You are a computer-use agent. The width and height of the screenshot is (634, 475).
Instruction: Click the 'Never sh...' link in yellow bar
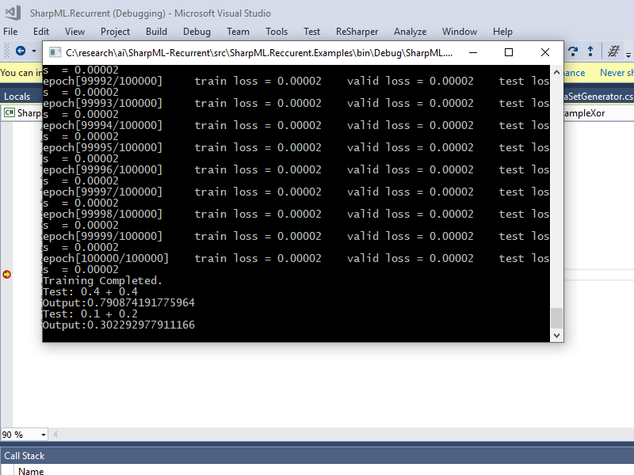[x=617, y=73]
